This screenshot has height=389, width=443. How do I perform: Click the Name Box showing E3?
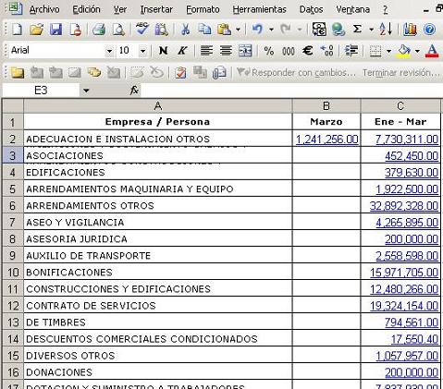[x=41, y=91]
